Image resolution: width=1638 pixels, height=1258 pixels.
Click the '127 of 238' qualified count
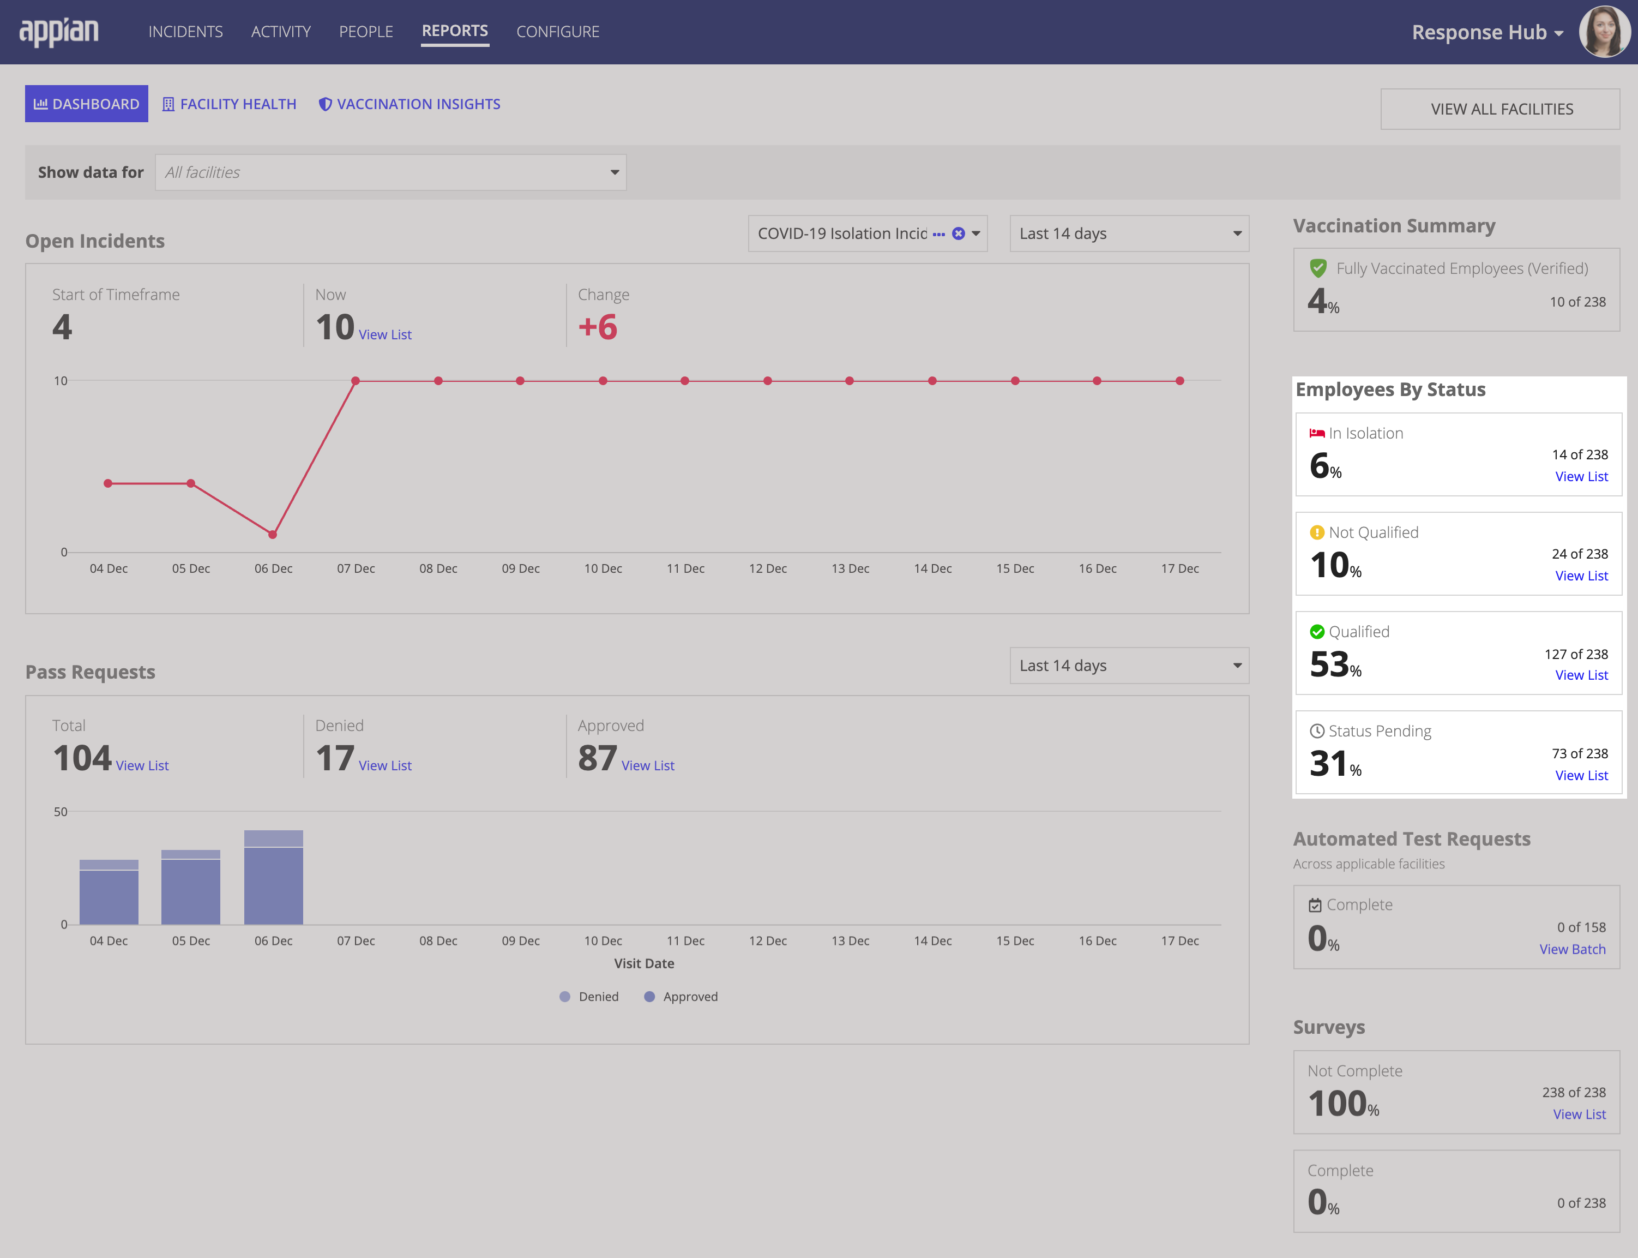point(1576,655)
